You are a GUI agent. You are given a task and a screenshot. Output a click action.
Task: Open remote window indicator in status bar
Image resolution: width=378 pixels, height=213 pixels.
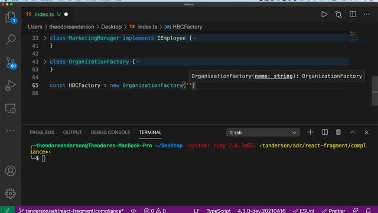[7, 210]
